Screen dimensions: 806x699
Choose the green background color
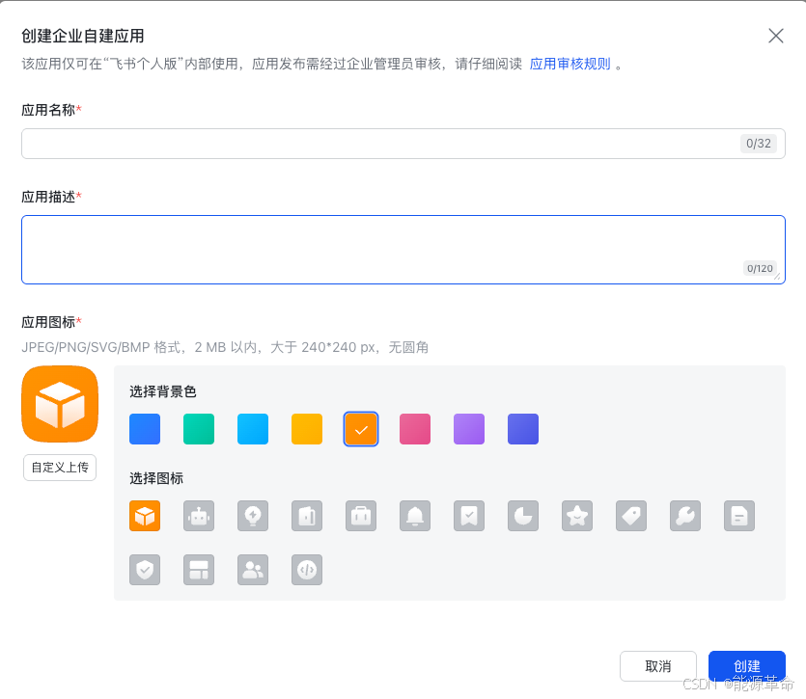point(199,429)
